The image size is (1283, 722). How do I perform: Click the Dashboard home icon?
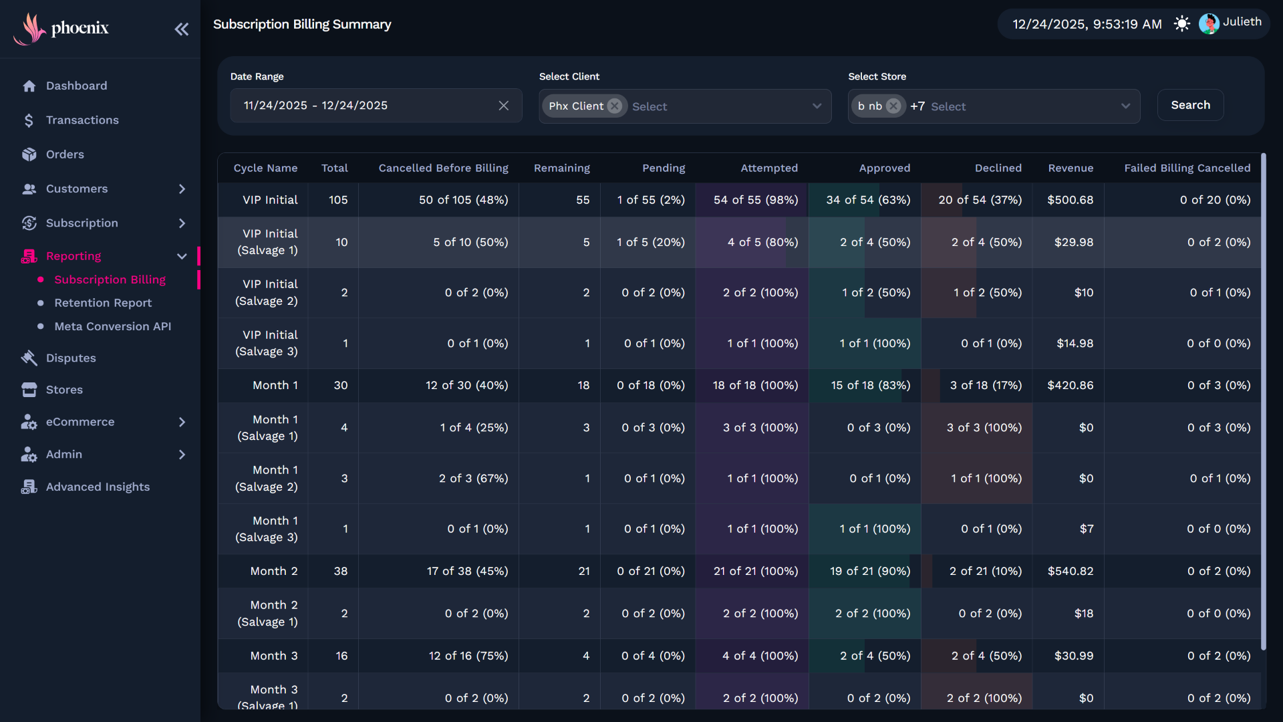click(x=29, y=86)
